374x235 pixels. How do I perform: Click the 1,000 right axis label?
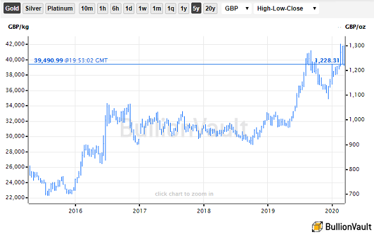pos(357,119)
